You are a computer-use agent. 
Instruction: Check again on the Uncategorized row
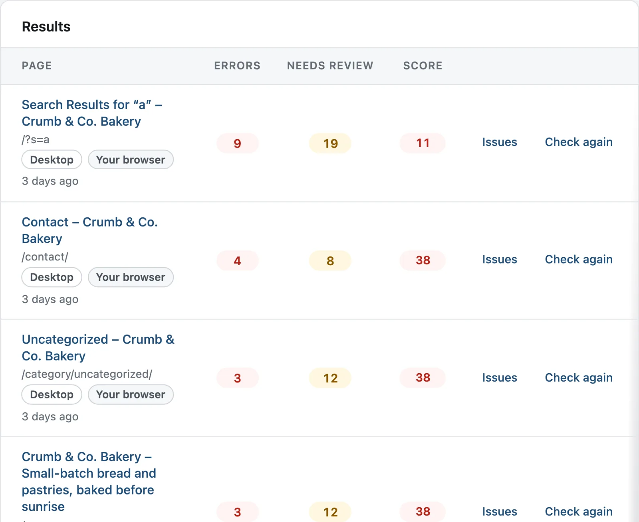click(579, 377)
